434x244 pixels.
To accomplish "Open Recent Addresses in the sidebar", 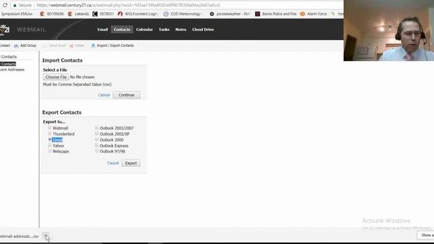I will click(12, 70).
